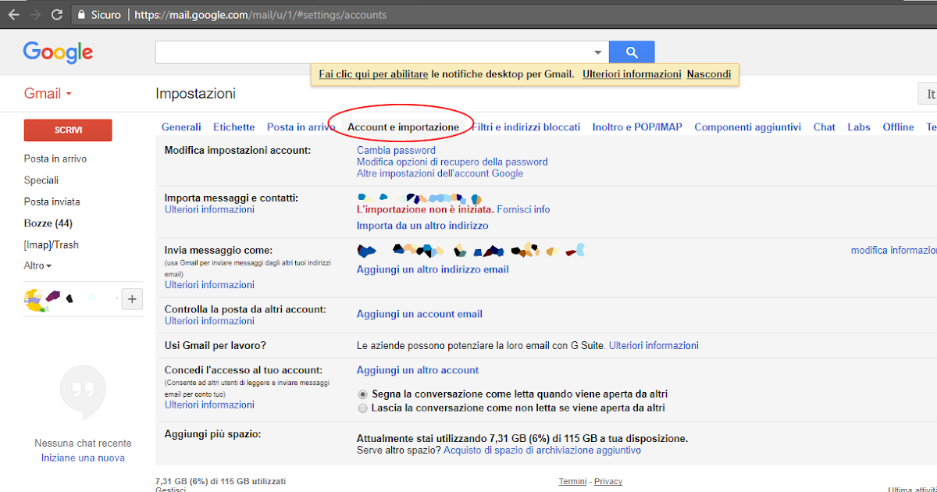Click modifica informazioni link
Screen dimensions: 937x492
coord(894,250)
